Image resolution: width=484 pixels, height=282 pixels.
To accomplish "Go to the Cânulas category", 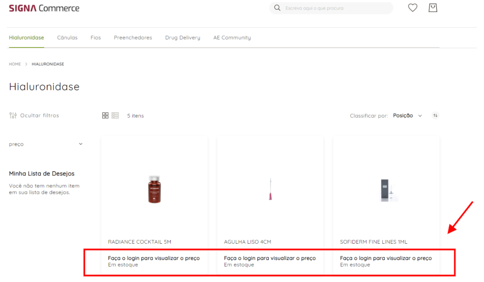I will pyautogui.click(x=67, y=38).
